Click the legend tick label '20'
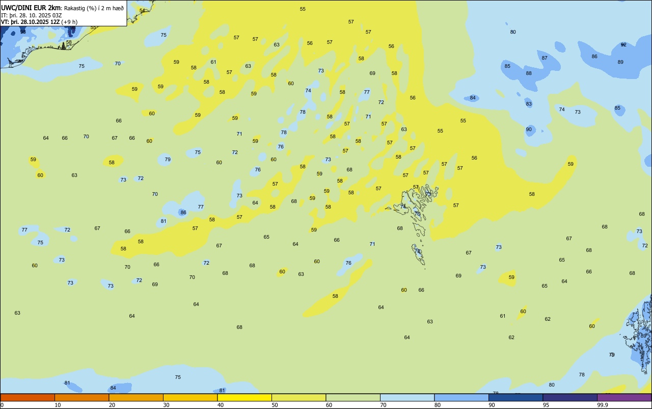652x409 pixels. click(112, 405)
